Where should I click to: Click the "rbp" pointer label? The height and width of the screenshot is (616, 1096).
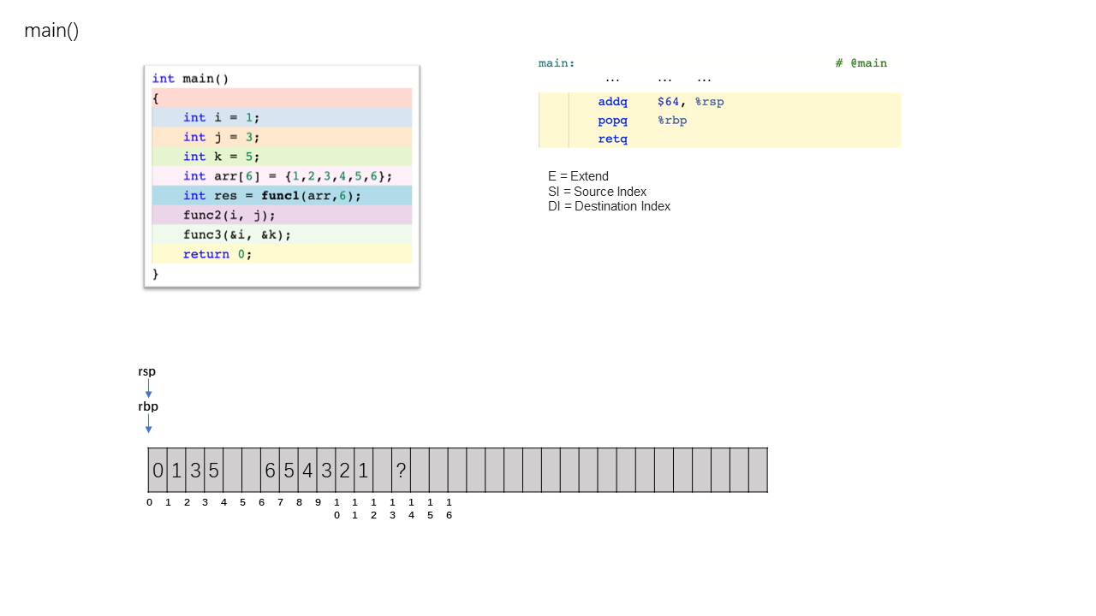[148, 406]
